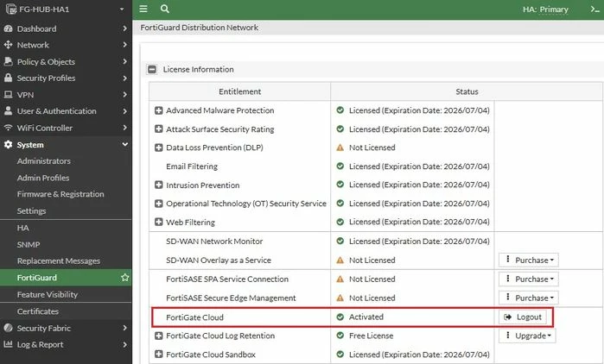
Task: Expand Web Filtering entitlement
Action: click(158, 222)
